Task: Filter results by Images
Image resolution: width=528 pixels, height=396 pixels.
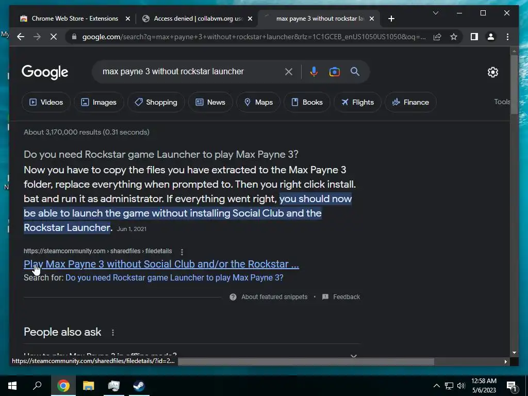Action: click(x=99, y=102)
